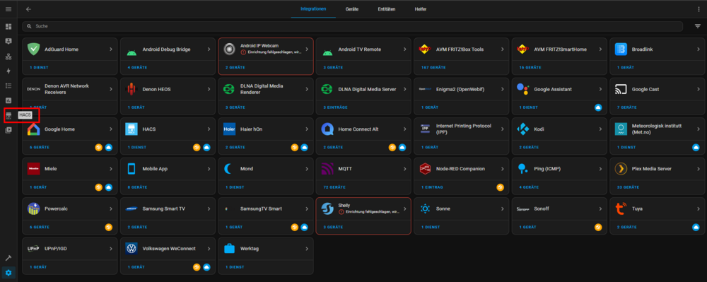This screenshot has height=282, width=707.
Task: Open the Energy lightning bolt sidebar icon
Action: click(8, 71)
